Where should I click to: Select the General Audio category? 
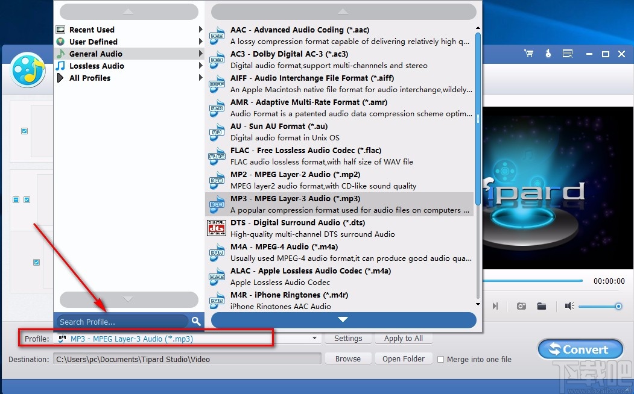coord(129,54)
